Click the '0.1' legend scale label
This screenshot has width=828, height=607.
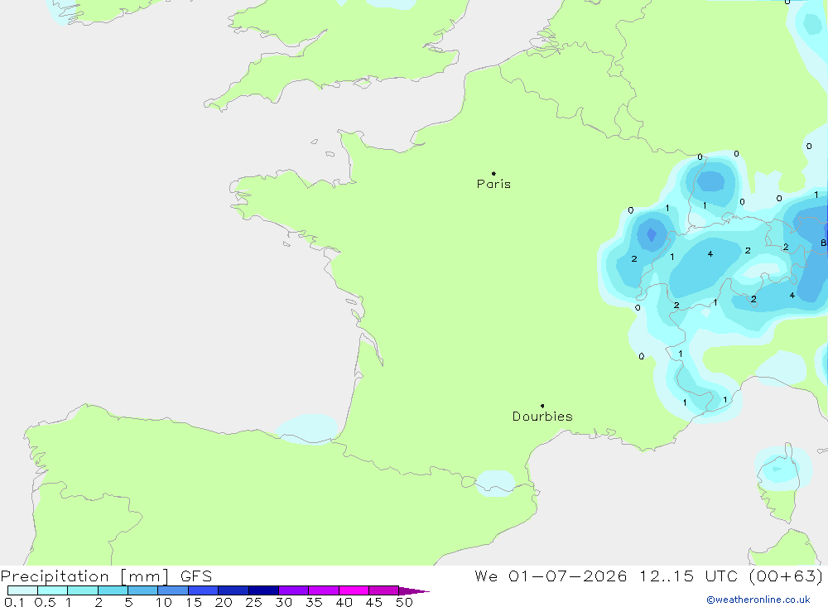pyautogui.click(x=14, y=602)
